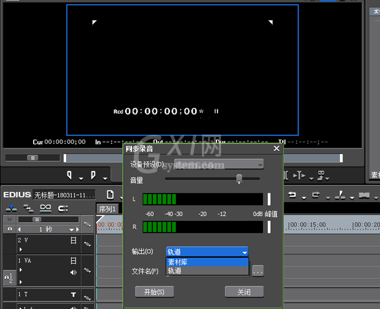Image resolution: width=380 pixels, height=309 pixels.
Task: Toggle insert/overwrite mode icon
Action: (x=12, y=208)
